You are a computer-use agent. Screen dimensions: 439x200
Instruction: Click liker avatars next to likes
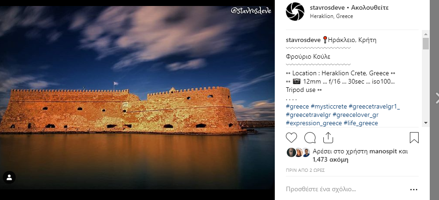point(298,152)
